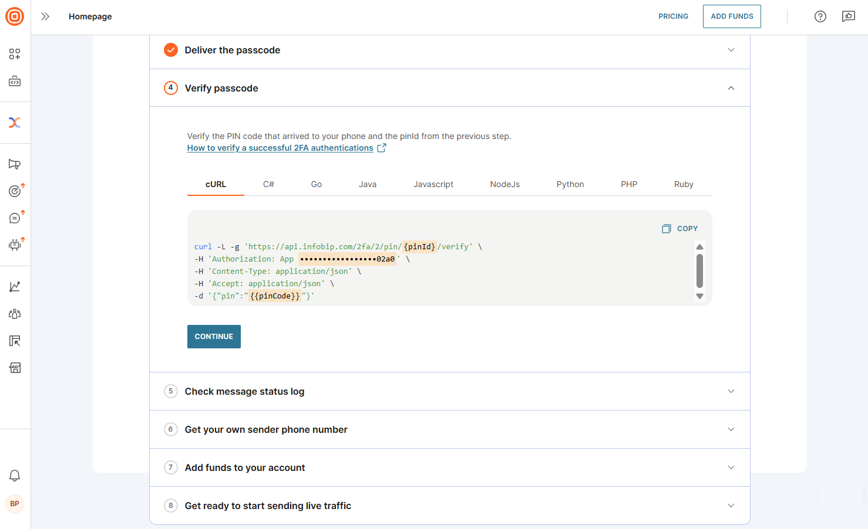Switch to the NodeJs code tab

[x=505, y=184]
